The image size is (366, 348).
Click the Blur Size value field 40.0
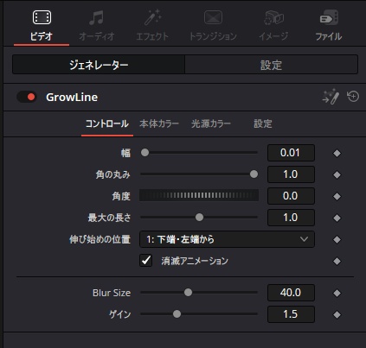[x=291, y=293]
